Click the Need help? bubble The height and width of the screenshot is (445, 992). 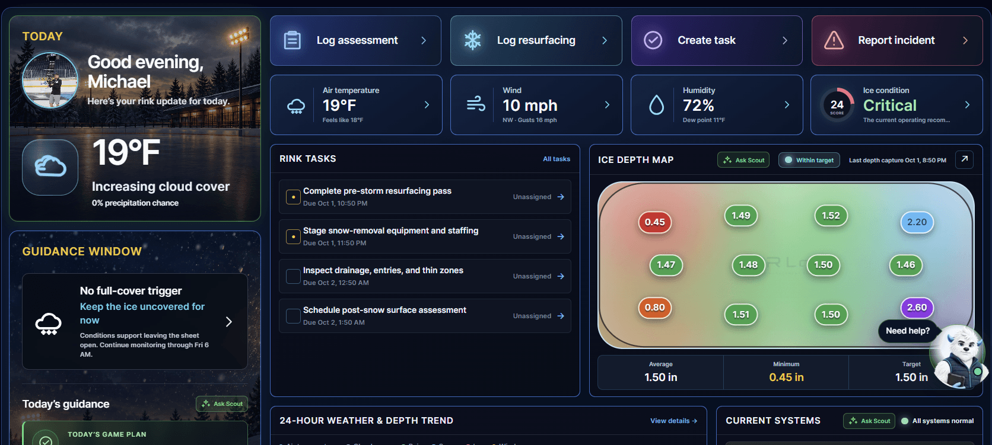coord(908,331)
